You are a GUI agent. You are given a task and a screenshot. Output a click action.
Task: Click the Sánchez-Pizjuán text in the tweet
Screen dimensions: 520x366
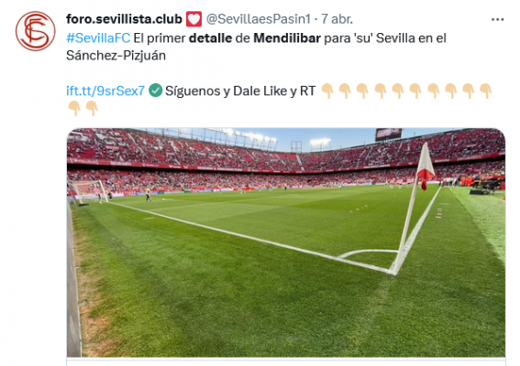[116, 55]
